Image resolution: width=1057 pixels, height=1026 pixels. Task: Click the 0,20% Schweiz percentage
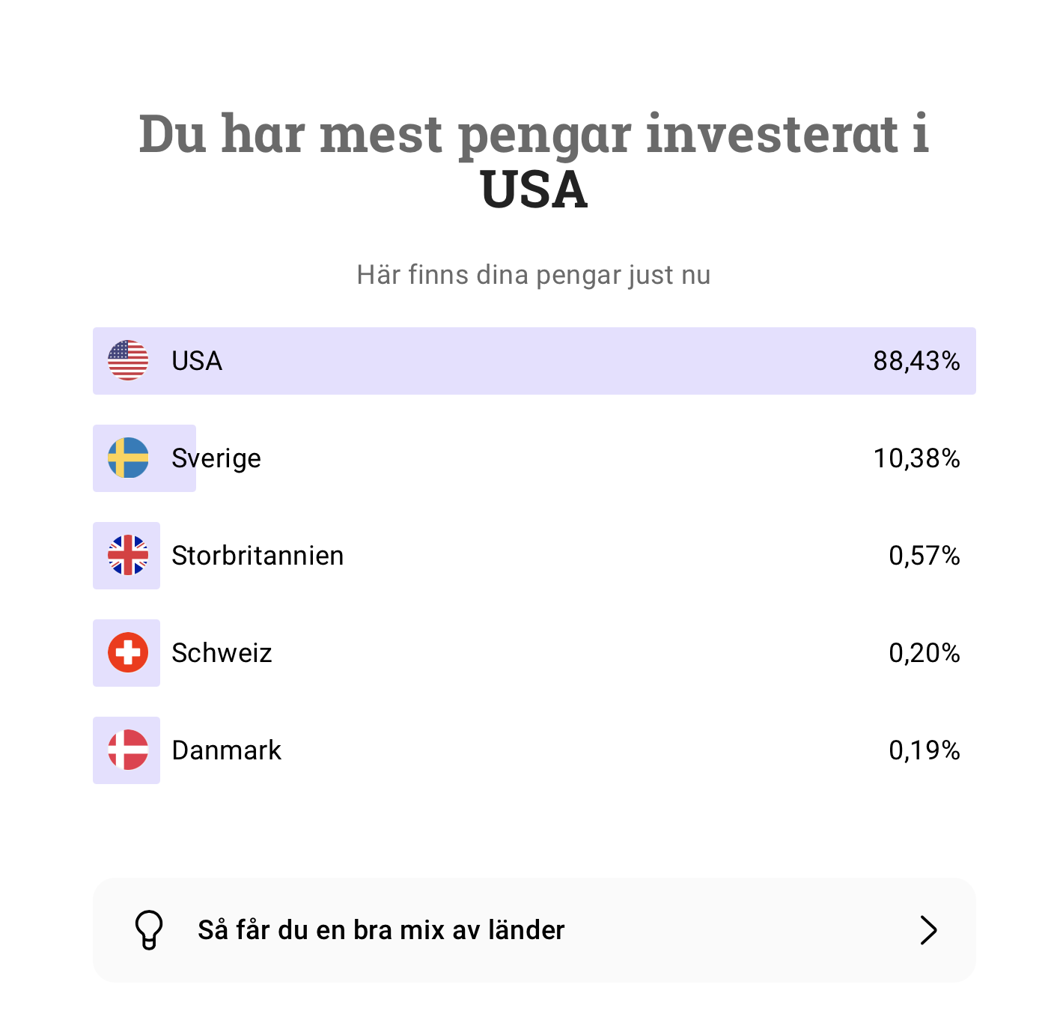pyautogui.click(x=924, y=653)
